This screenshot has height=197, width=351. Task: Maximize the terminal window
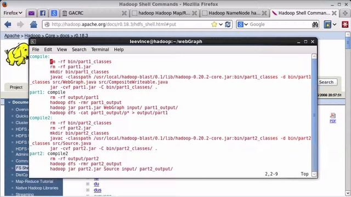[x=305, y=42]
